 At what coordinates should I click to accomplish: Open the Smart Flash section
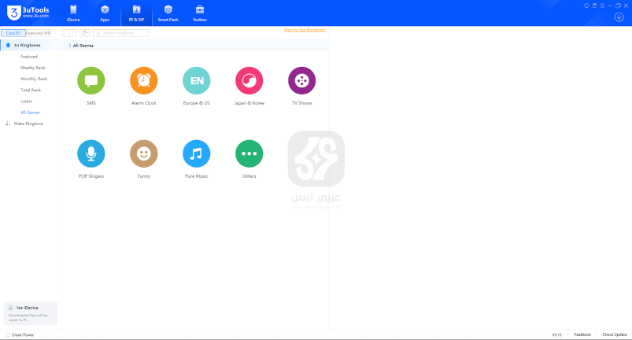click(x=168, y=13)
